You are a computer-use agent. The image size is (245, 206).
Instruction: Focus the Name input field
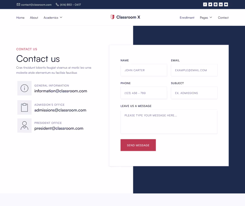(144, 70)
